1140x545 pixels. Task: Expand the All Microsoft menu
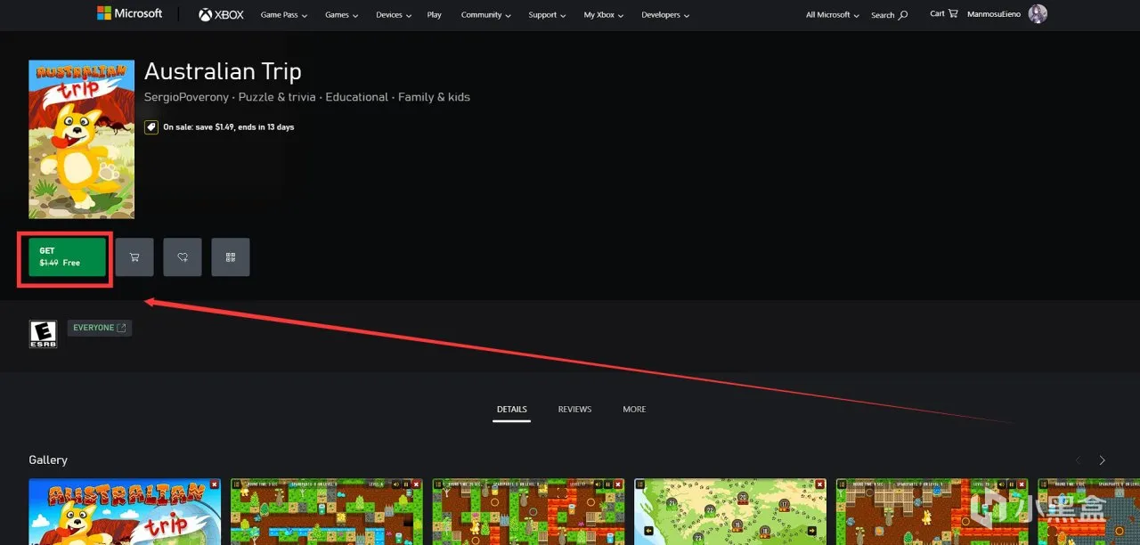tap(833, 14)
